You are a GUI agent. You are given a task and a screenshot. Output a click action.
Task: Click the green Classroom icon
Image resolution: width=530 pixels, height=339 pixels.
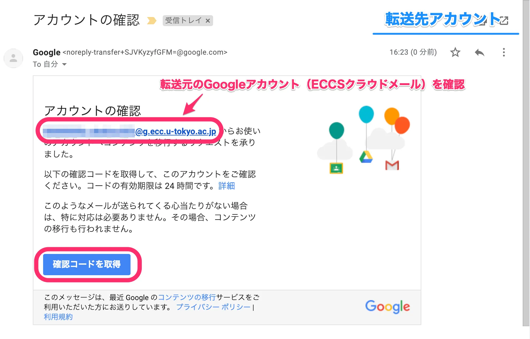click(336, 168)
